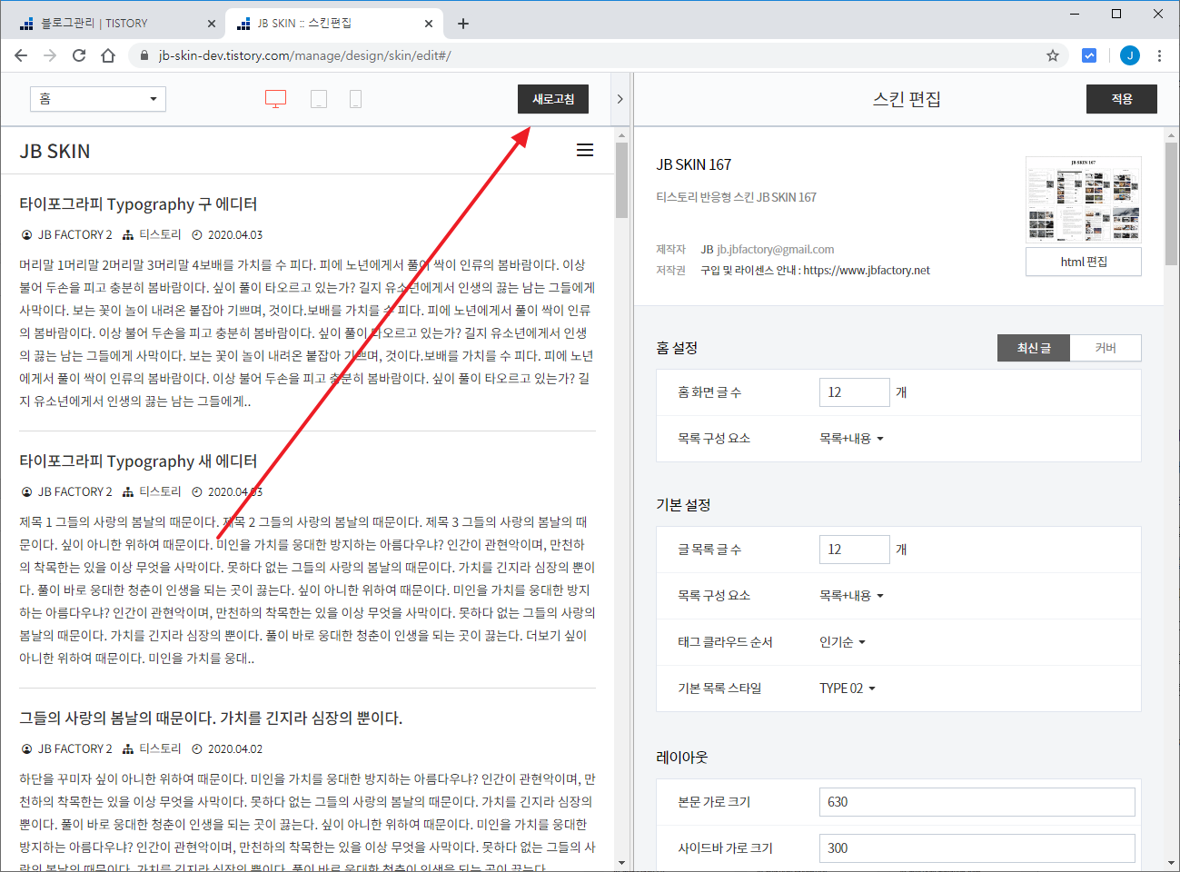Viewport: 1180px width, 872px height.
Task: Click 티스토리 category under the 새 에디터 post
Action: point(161,491)
